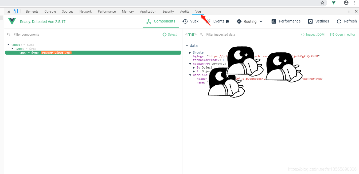Image resolution: width=359 pixels, height=174 pixels.
Task: Click the search magnifier beside Filter components
Action: coord(9,35)
